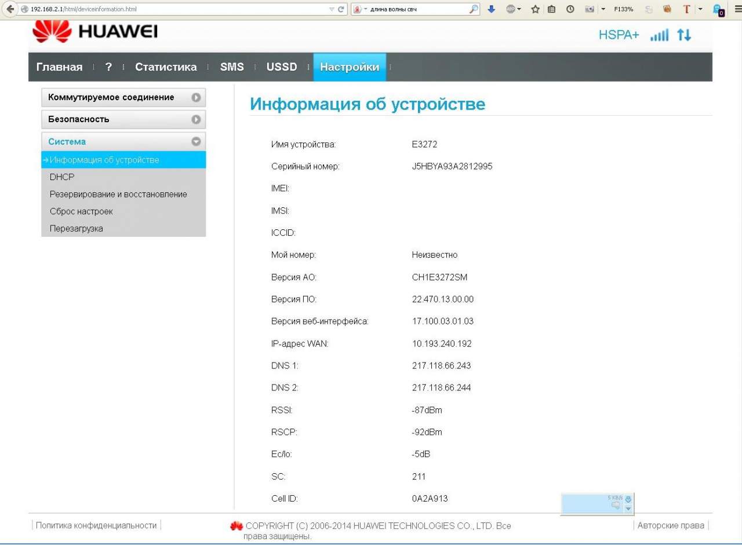Click the blue ghost extension icon
Viewport: 742px width, 545px height.
[719, 10]
